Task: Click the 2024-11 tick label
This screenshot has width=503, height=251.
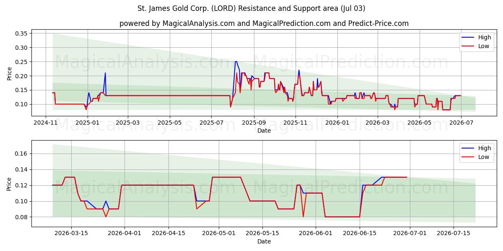Action: (45, 123)
